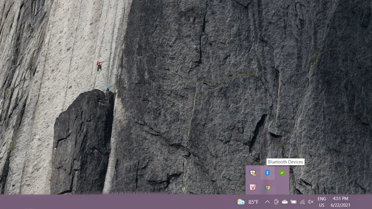Click Show Desktop sliver at taskbar end

point(371,202)
